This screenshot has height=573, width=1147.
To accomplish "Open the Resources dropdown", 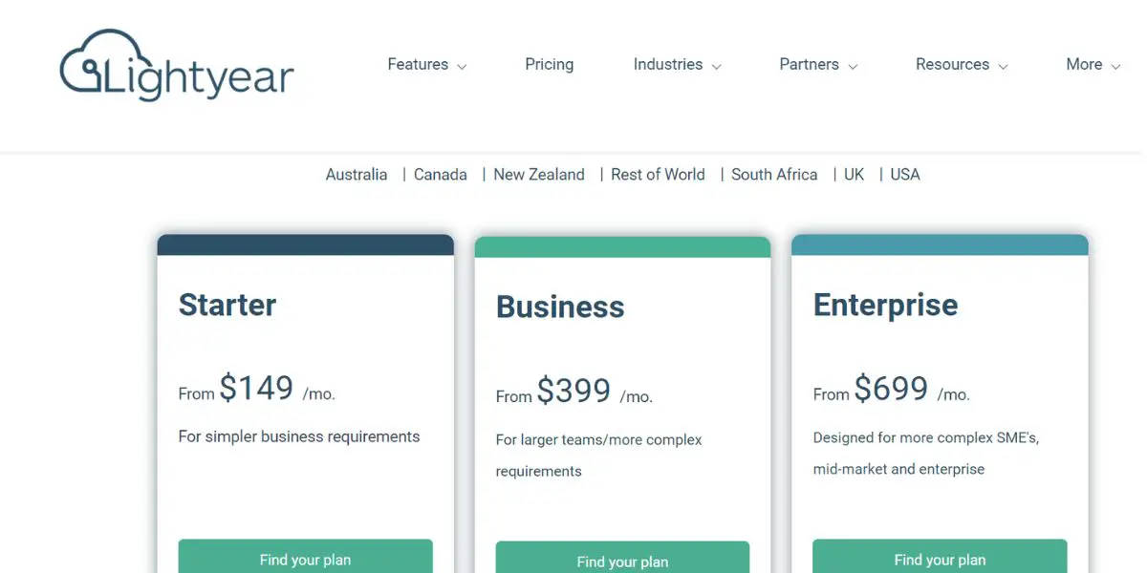I will coord(962,65).
